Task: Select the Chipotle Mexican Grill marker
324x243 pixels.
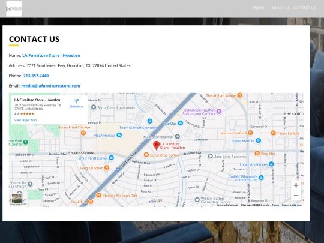Action: pos(99,195)
